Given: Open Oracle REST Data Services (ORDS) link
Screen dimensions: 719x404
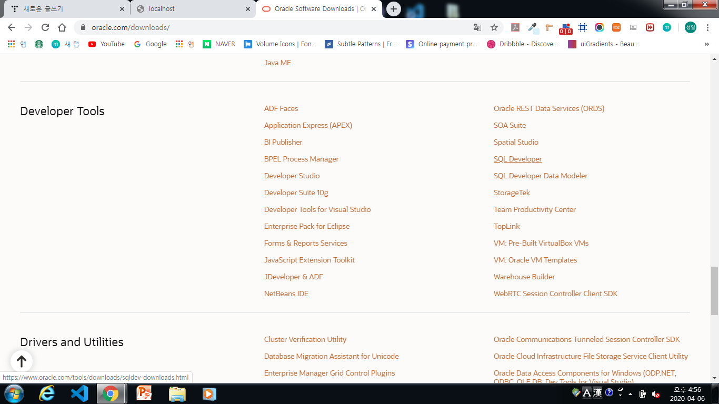Looking at the screenshot, I should [549, 108].
